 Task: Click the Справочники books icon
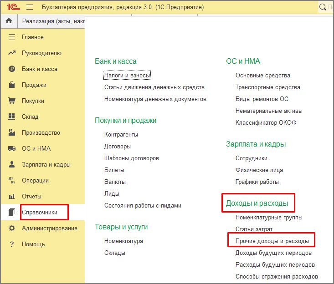click(x=12, y=212)
